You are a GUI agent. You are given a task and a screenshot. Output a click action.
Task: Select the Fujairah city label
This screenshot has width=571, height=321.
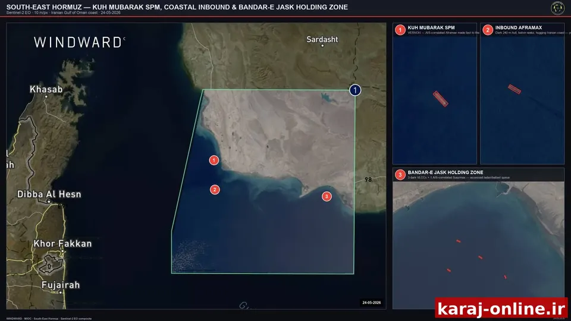pyautogui.click(x=61, y=285)
